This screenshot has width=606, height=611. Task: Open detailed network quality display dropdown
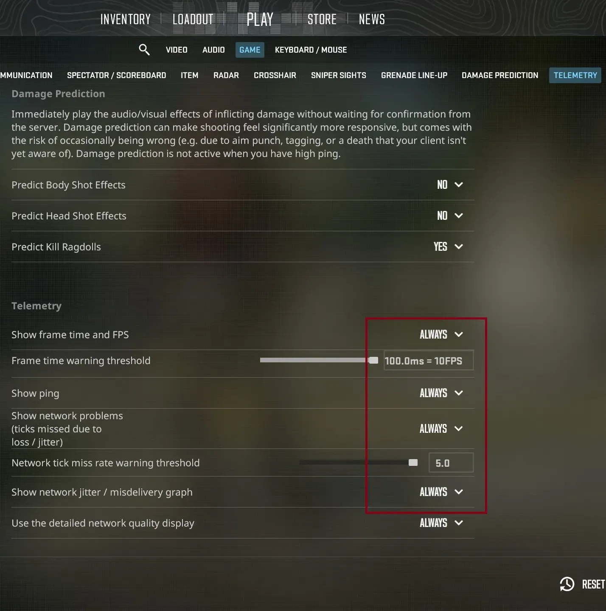click(441, 523)
